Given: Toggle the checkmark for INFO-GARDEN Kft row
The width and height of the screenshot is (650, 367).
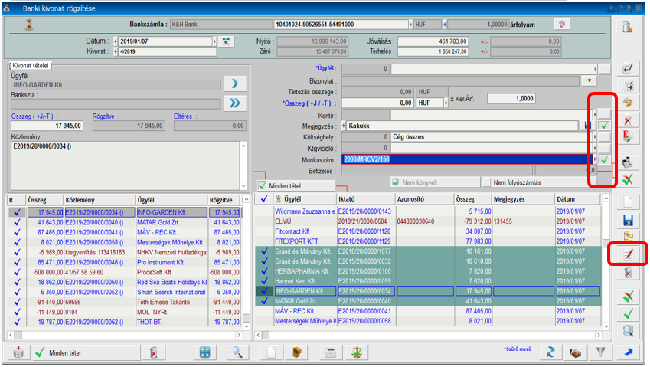Looking at the screenshot, I should pos(264,291).
